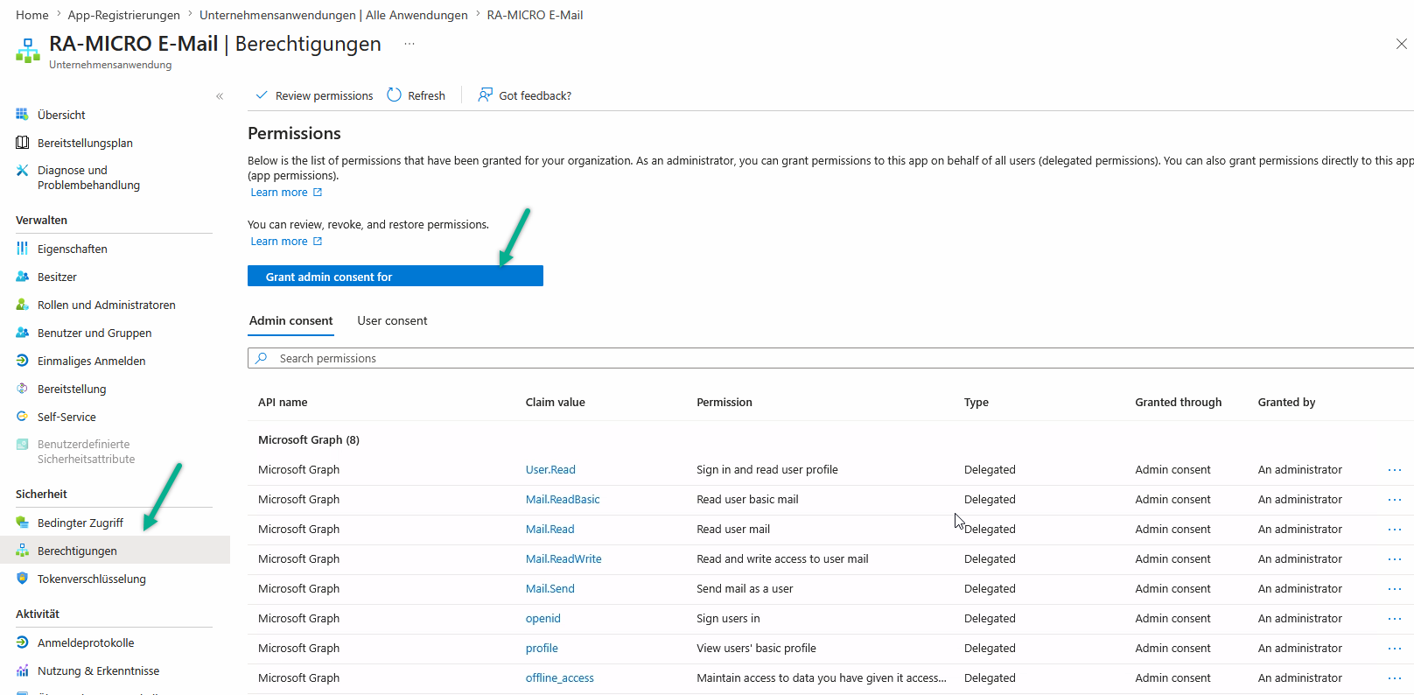Close the Berechtigungen blade
1414x695 pixels.
pyautogui.click(x=1401, y=44)
